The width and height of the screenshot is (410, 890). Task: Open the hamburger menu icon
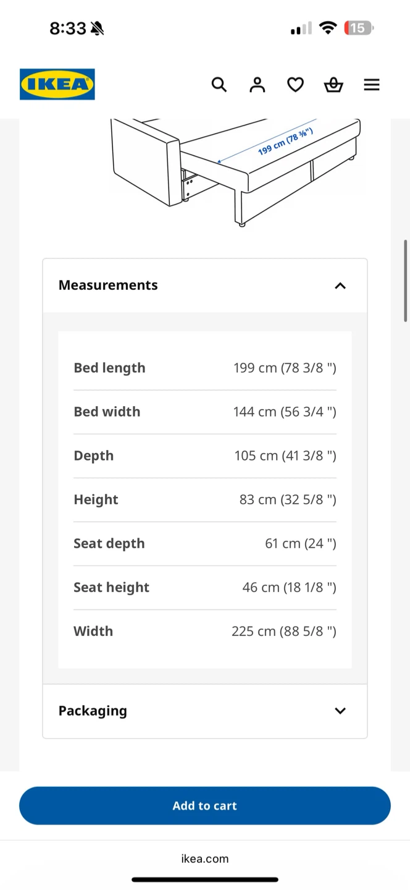[372, 85]
